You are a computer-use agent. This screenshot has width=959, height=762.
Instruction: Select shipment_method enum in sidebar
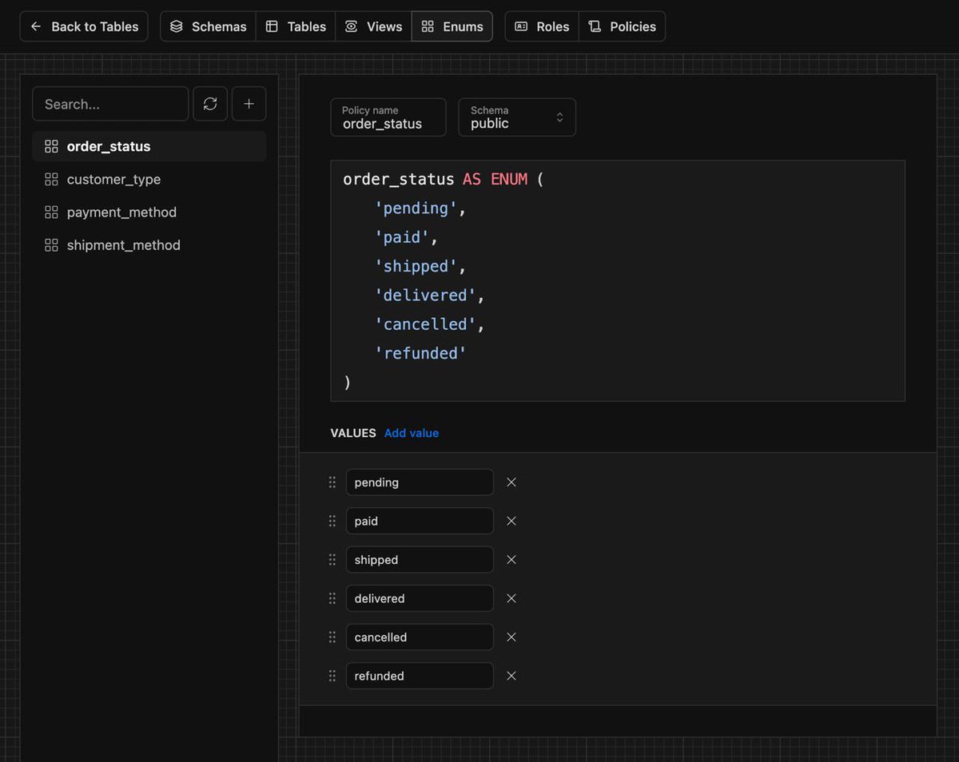click(149, 245)
